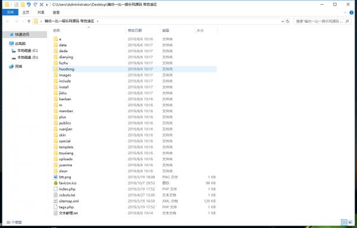Open the help question mark icon
357x228 pixels.
point(351,12)
